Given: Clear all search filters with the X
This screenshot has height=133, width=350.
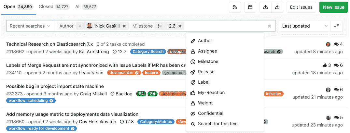Looking at the screenshot, I should pyautogui.click(x=269, y=26).
